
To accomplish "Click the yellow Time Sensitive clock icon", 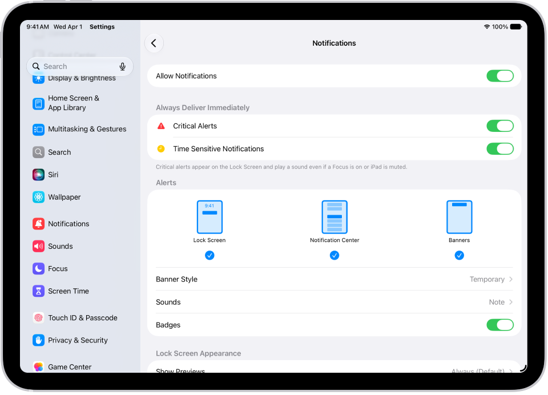I will pos(161,149).
